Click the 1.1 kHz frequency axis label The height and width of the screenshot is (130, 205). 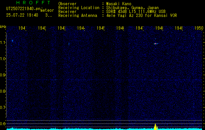coord(3,43)
